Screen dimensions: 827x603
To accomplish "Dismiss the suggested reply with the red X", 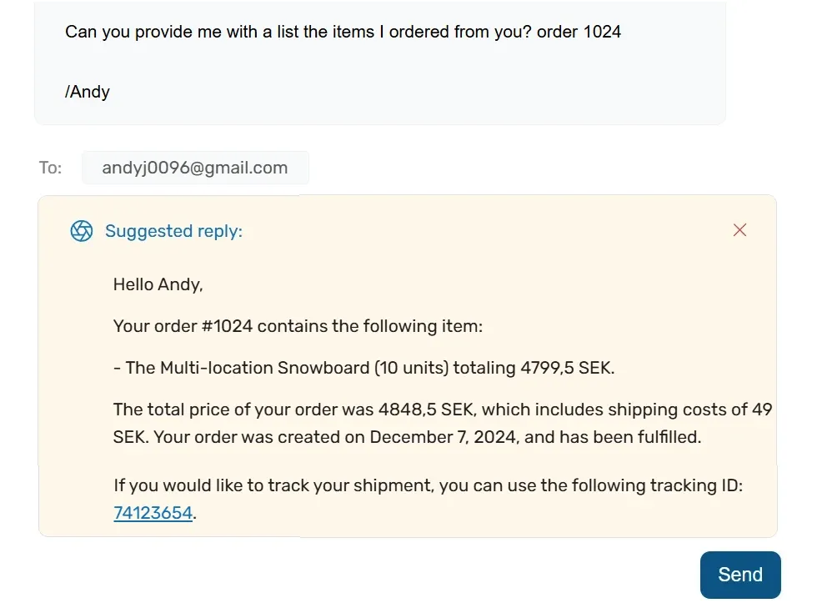I will click(x=739, y=230).
